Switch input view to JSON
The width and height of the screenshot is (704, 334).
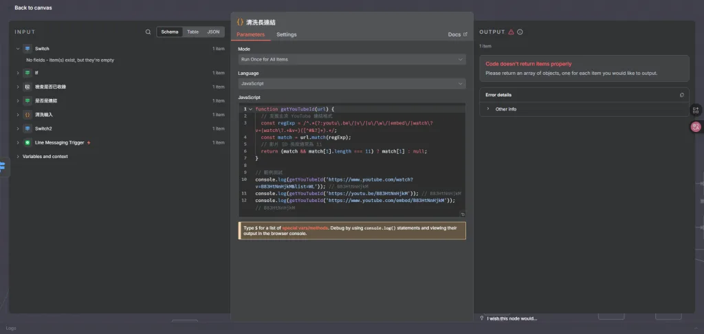tap(213, 32)
